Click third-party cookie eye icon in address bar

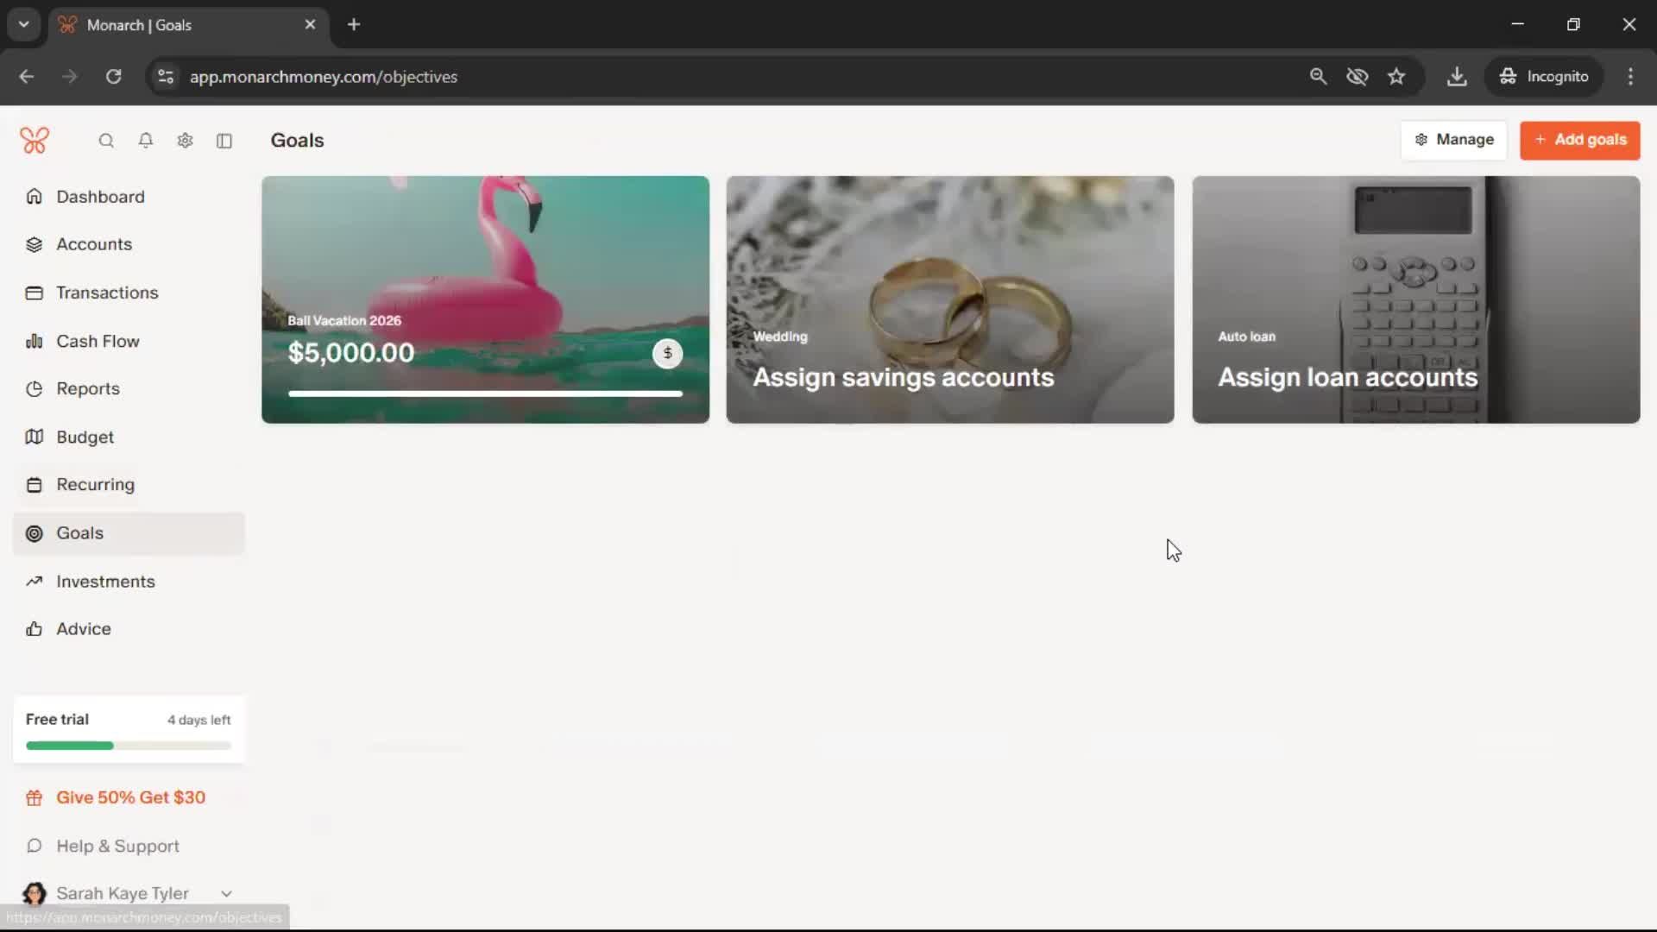point(1357,77)
